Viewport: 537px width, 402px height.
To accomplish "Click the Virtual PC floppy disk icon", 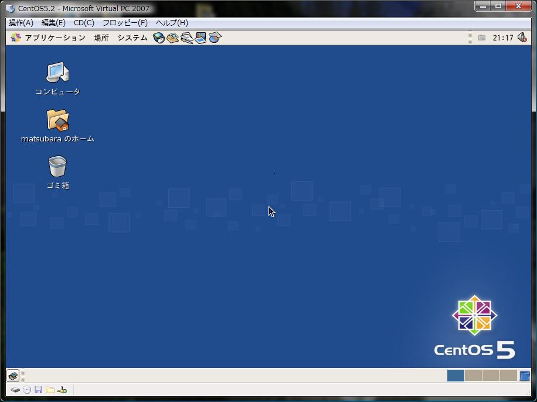I will point(38,390).
